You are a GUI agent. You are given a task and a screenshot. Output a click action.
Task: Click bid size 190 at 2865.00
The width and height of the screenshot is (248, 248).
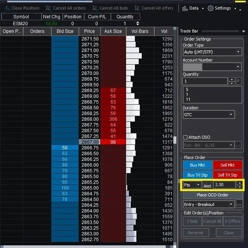pyautogui.click(x=65, y=188)
